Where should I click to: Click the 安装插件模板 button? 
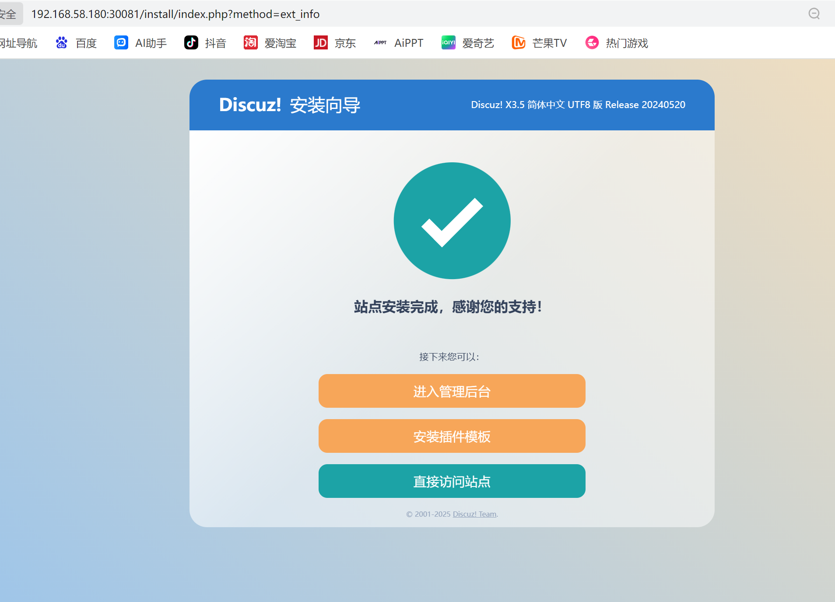click(452, 436)
